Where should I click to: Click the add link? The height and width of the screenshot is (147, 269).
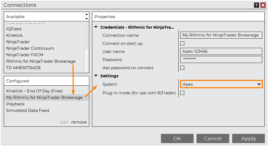click(64, 122)
